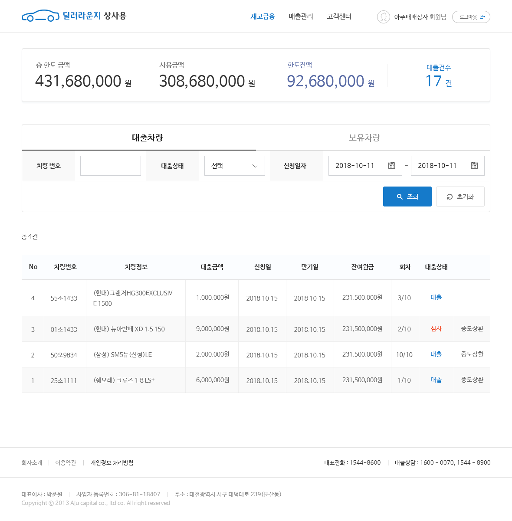512x521 pixels.
Task: Select the 대출차량 tab
Action: [x=146, y=137]
